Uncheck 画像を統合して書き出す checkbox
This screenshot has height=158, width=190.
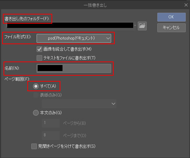click(x=39, y=49)
